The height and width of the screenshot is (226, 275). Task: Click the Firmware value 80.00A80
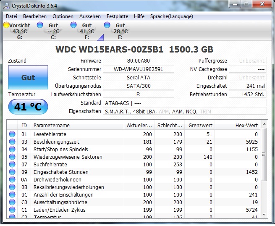139,61
